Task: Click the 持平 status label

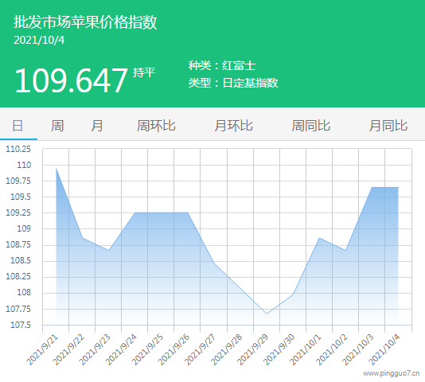Action: coord(144,72)
